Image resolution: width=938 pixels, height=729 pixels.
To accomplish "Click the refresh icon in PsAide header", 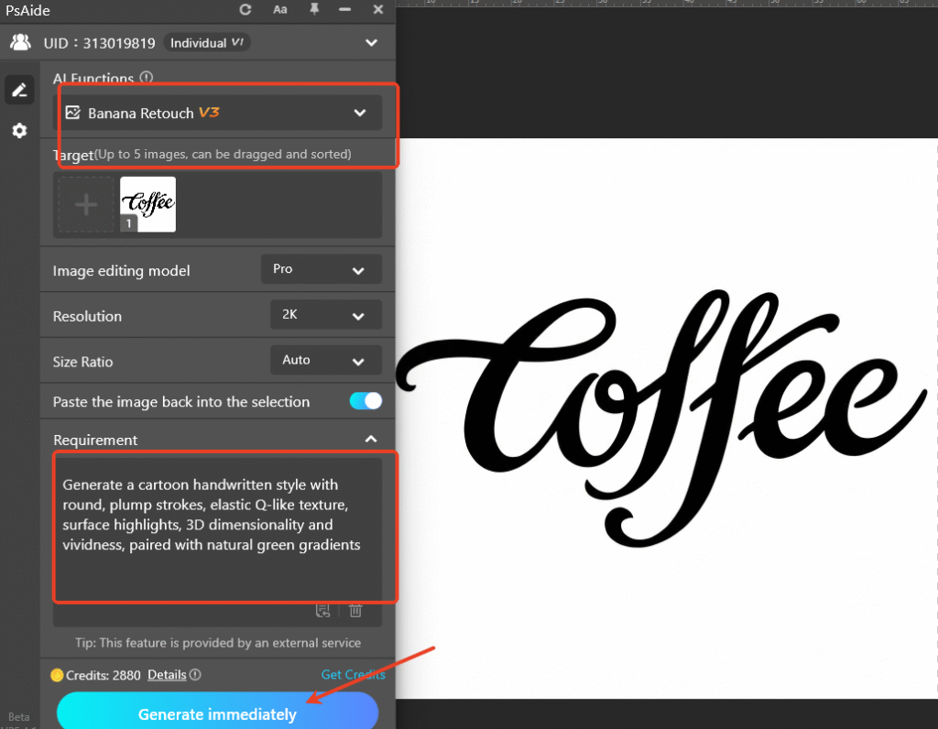I will (245, 10).
